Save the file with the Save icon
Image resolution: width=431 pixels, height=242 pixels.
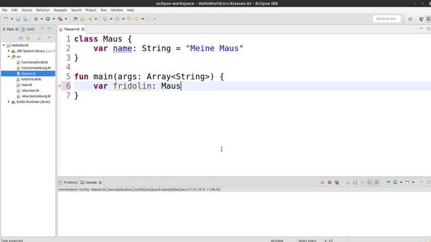(x=18, y=19)
